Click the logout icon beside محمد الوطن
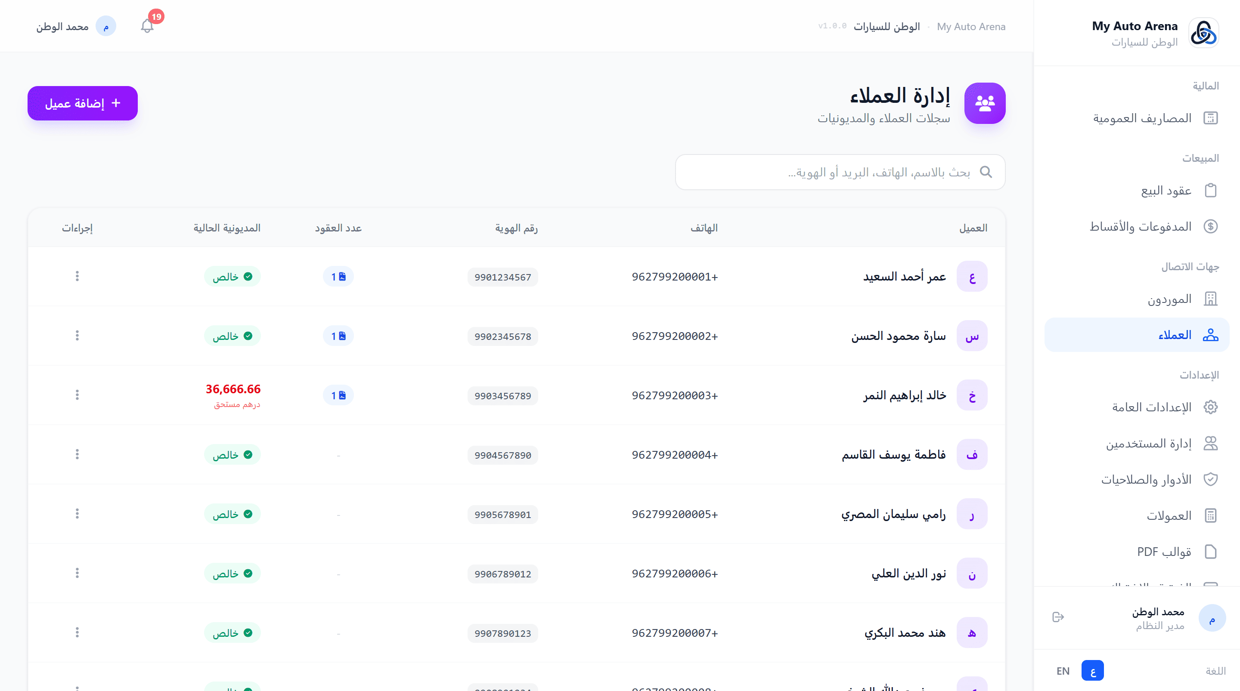Screen dimensions: 1240x691 coord(1057,617)
